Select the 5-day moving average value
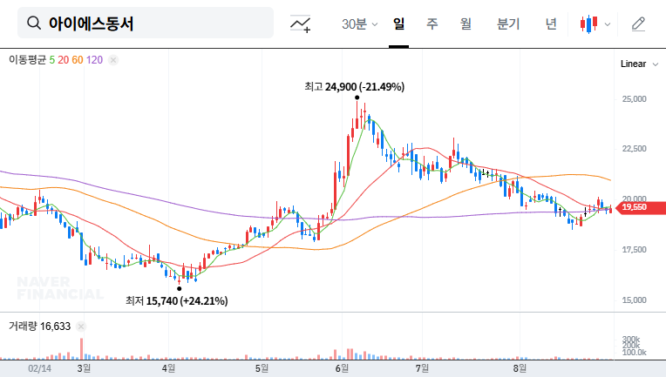This screenshot has height=377, width=666. coord(51,60)
